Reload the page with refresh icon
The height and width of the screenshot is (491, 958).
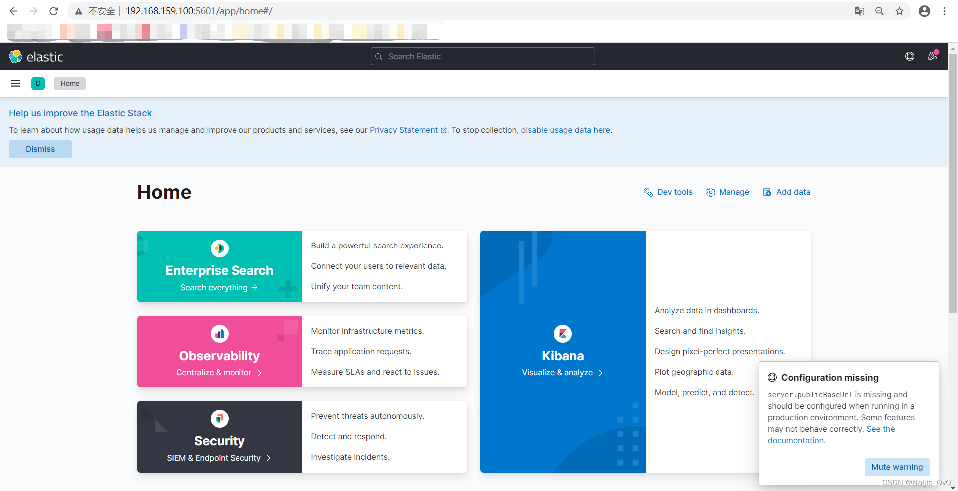[54, 11]
